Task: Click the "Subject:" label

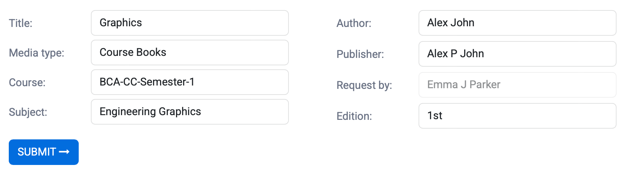Action: click(28, 112)
